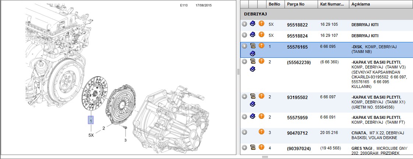Image resolution: width=413 pixels, height=159 pixels.
Task: Select part number 55576165
Action: pos(297,47)
